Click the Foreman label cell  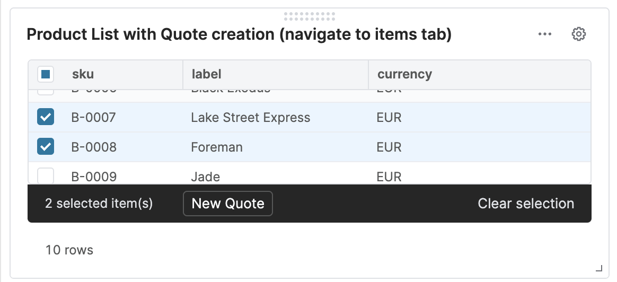click(x=217, y=147)
